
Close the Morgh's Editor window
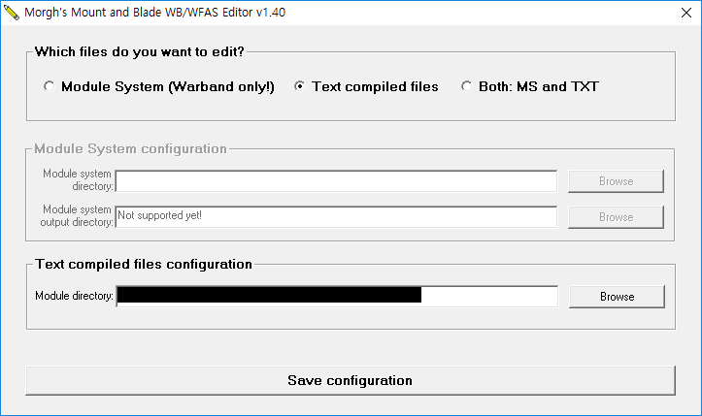click(679, 14)
